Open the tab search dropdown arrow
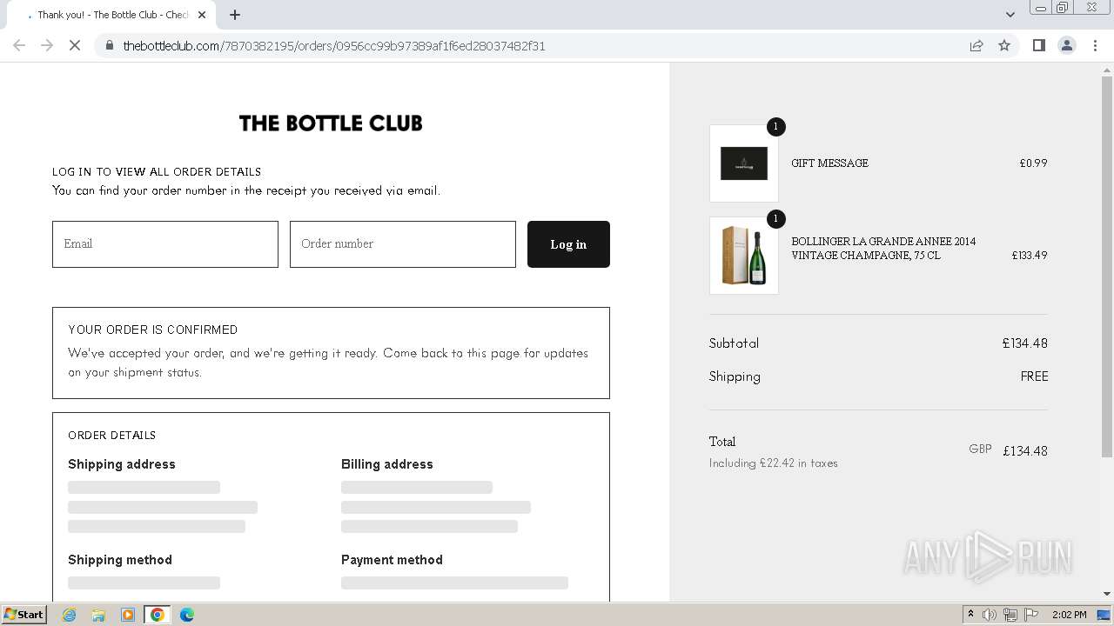1114x626 pixels. (x=1010, y=15)
